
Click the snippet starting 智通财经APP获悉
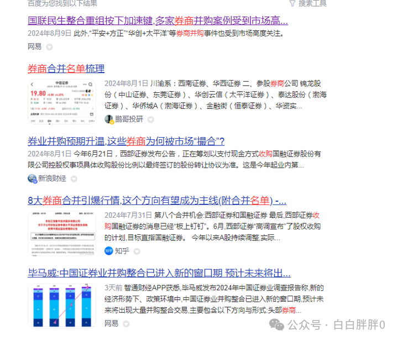tap(214, 299)
